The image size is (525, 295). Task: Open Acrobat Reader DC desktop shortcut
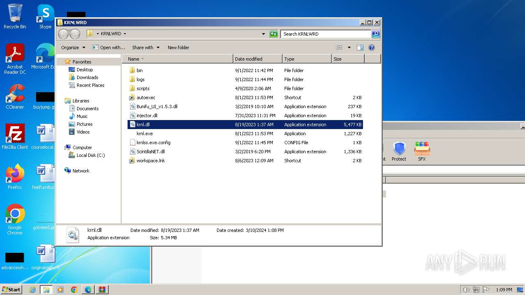pyautogui.click(x=15, y=59)
